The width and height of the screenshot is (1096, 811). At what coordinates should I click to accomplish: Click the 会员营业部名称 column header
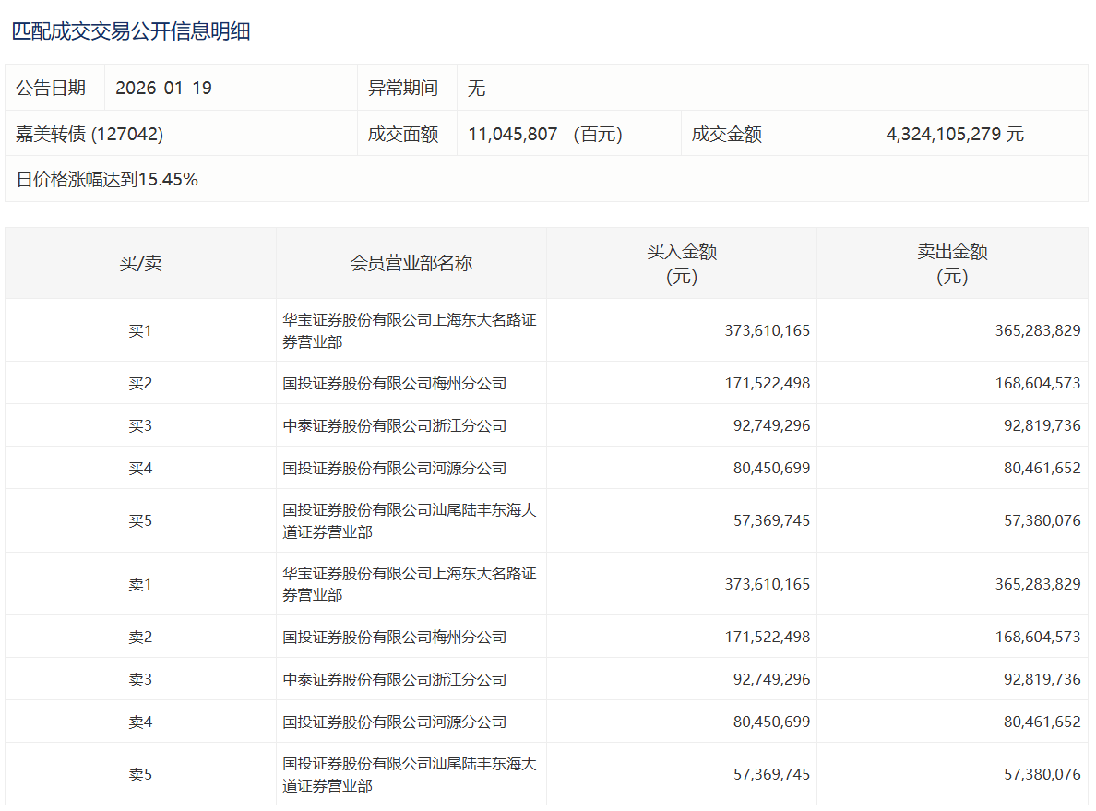[x=411, y=263]
